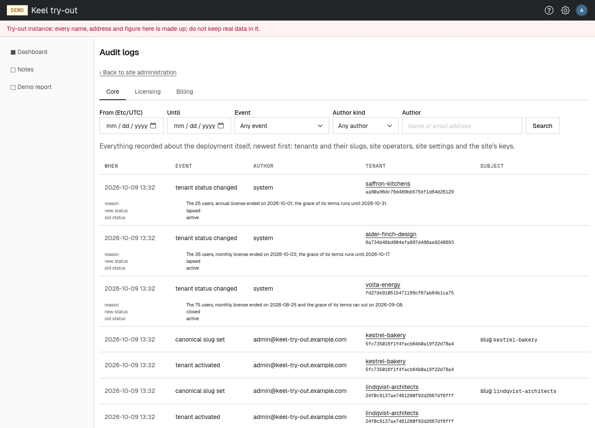Click the AUTHOR column header
Image resolution: width=595 pixels, height=428 pixels.
[263, 166]
